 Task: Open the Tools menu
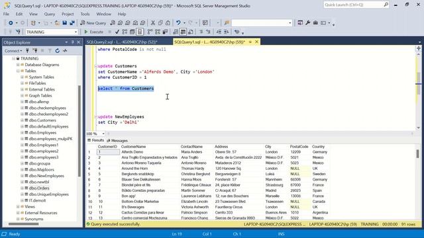pyautogui.click(x=85, y=14)
